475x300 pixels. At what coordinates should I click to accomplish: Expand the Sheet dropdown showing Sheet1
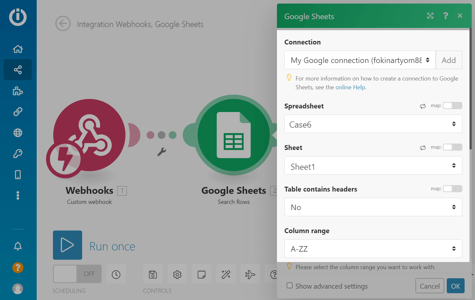click(373, 166)
